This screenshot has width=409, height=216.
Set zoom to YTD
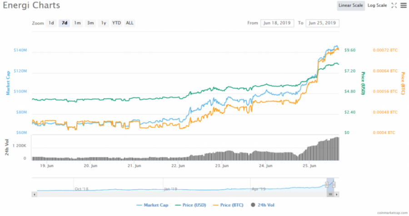[116, 23]
